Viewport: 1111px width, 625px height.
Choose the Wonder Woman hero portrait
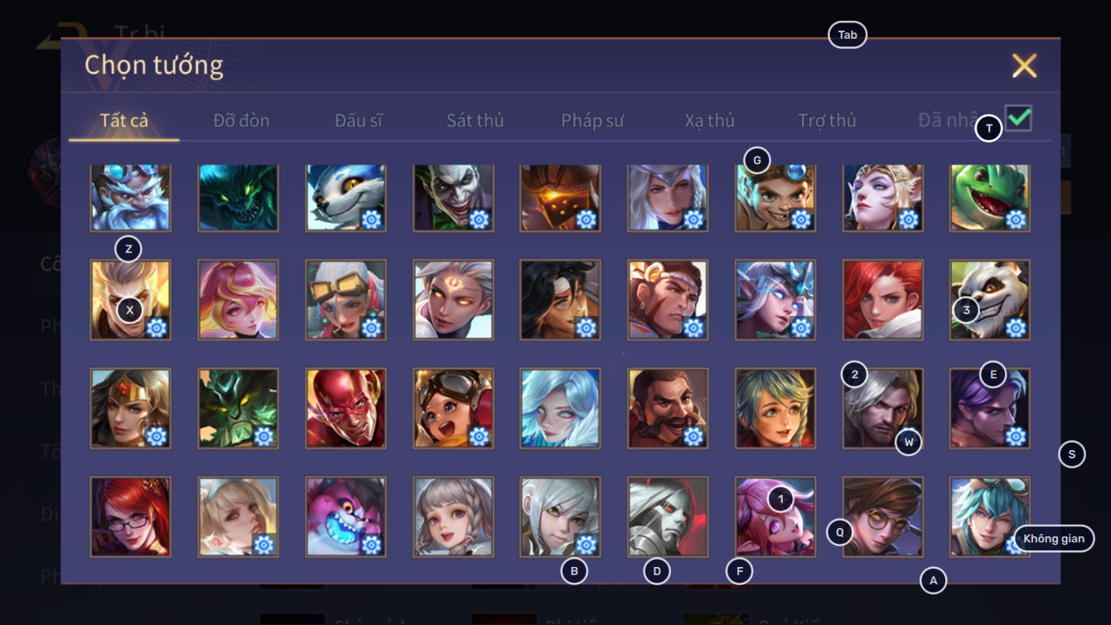point(130,408)
